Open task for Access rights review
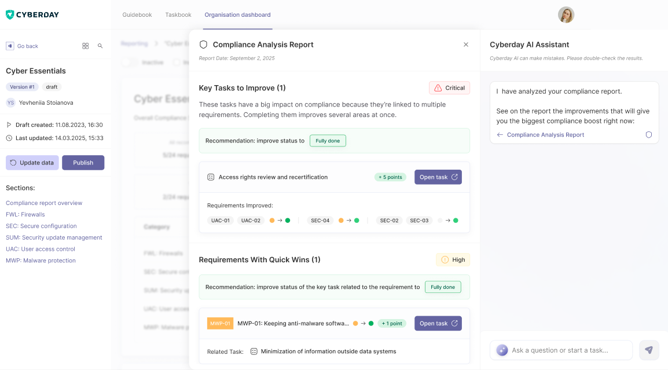This screenshot has width=668, height=370. 438,177
